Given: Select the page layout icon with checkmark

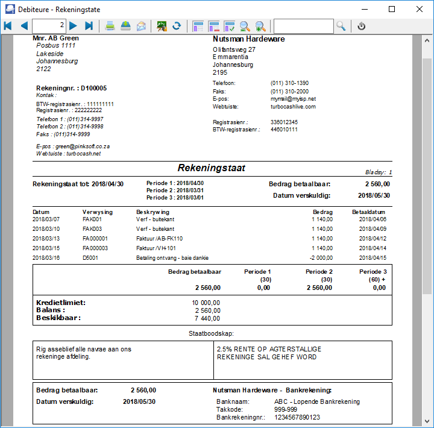Looking at the screenshot, I should click(230, 26).
